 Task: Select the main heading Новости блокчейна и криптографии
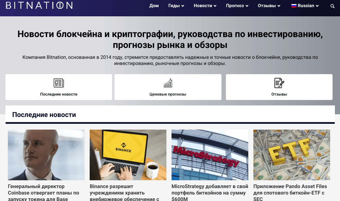(170, 39)
